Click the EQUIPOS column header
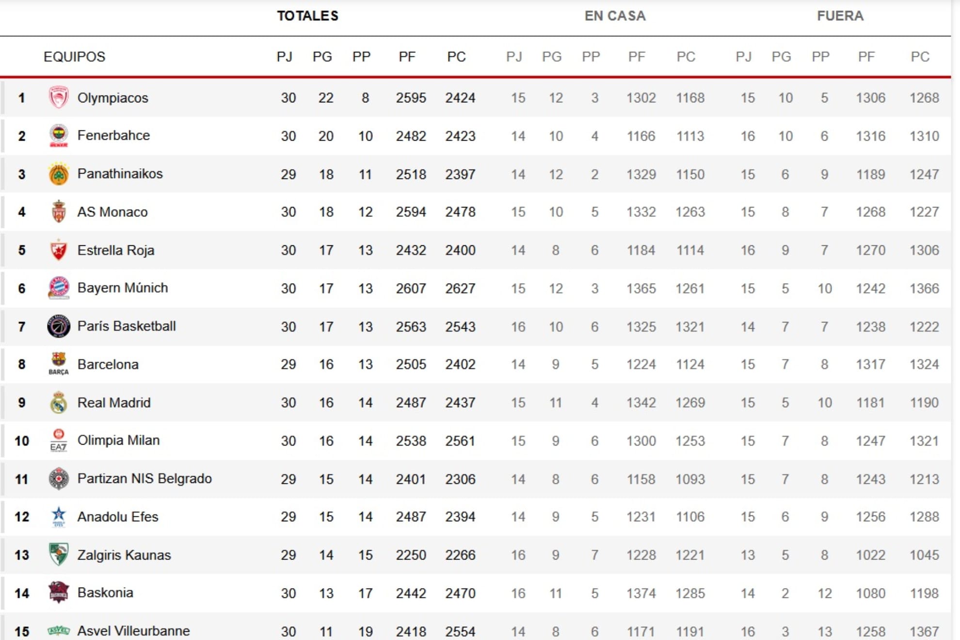 coord(74,57)
